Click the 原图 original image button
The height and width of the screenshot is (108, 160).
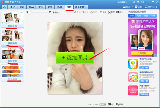pyautogui.click(x=94, y=12)
